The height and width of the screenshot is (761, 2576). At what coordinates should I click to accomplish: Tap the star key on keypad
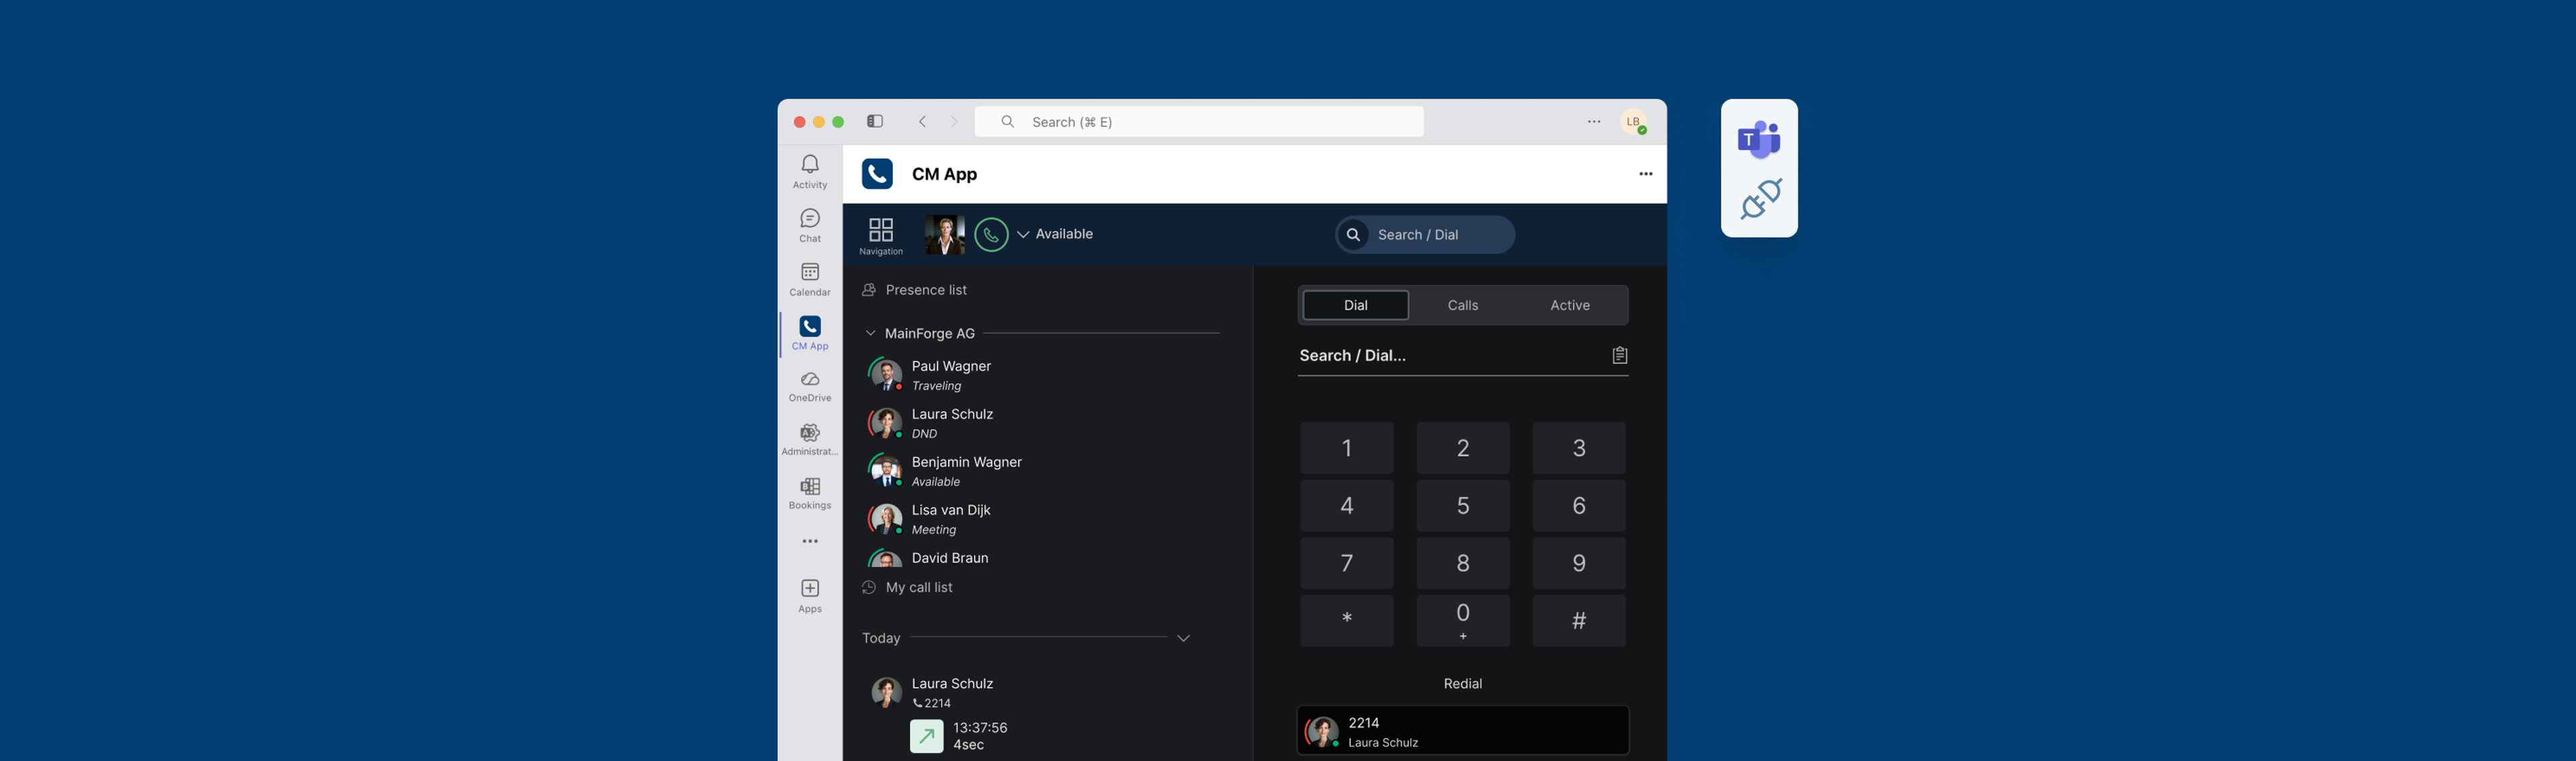(x=1346, y=621)
